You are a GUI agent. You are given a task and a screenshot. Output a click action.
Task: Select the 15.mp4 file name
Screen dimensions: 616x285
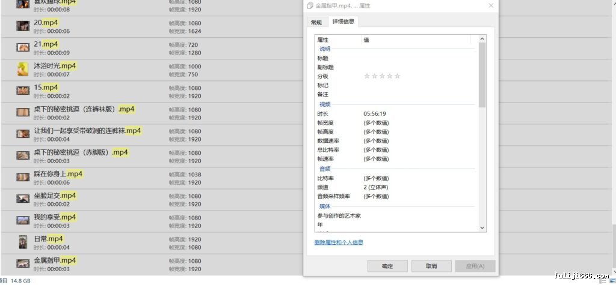[x=46, y=87]
